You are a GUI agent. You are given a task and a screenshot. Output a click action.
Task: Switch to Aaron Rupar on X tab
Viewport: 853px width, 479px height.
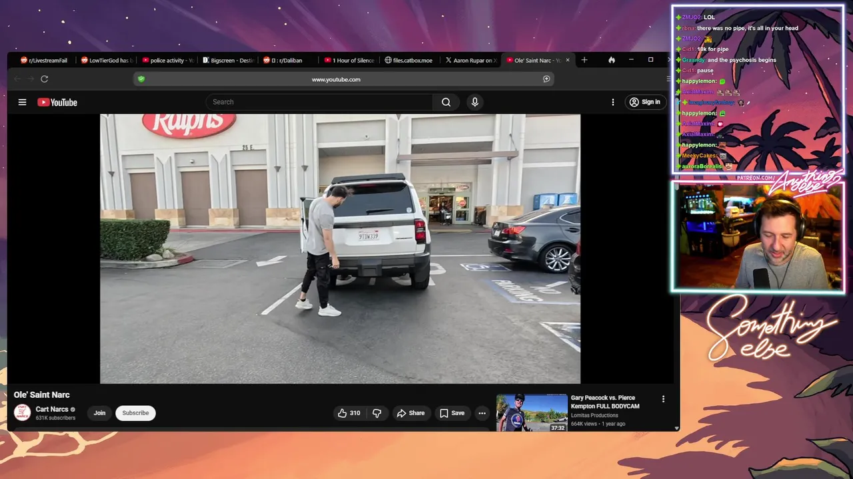pyautogui.click(x=470, y=60)
